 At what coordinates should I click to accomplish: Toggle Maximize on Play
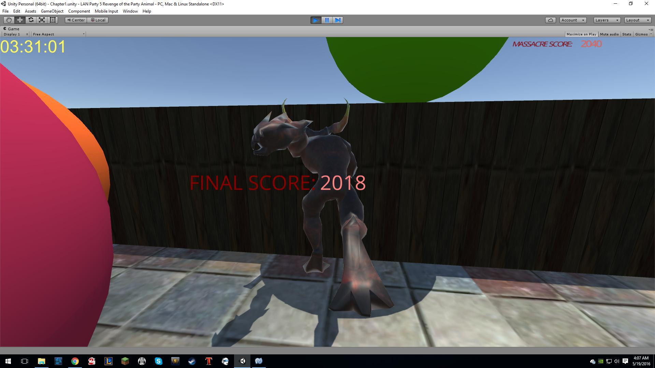click(581, 34)
